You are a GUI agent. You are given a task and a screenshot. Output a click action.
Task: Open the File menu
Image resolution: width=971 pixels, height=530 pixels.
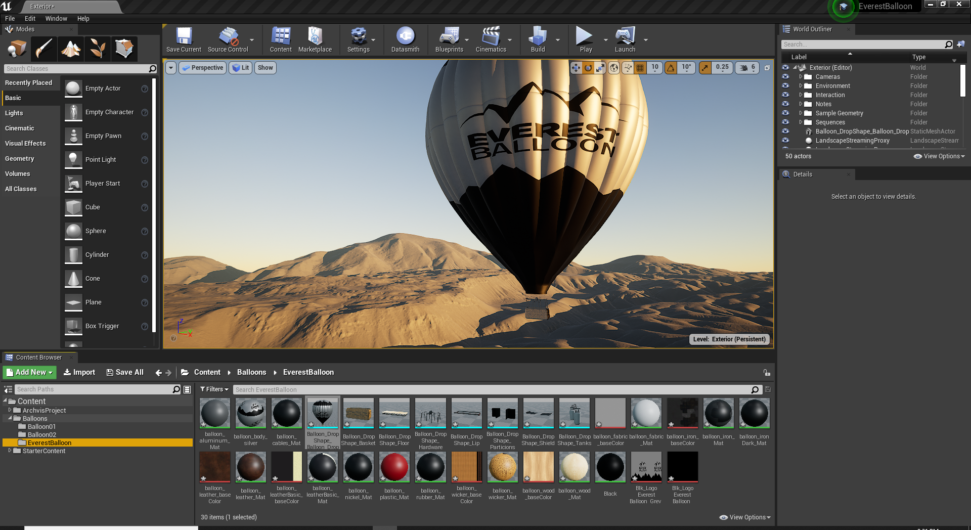click(10, 19)
